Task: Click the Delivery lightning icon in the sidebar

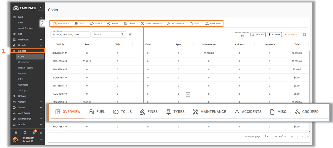Action: 14,96
